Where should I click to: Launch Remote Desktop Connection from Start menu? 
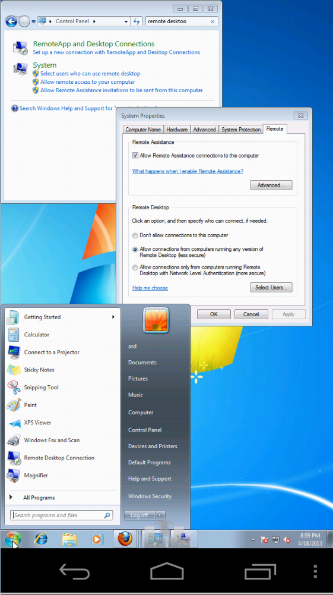click(x=61, y=458)
